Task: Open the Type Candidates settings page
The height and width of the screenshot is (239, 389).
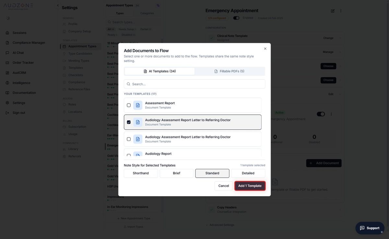Action: [x=80, y=54]
